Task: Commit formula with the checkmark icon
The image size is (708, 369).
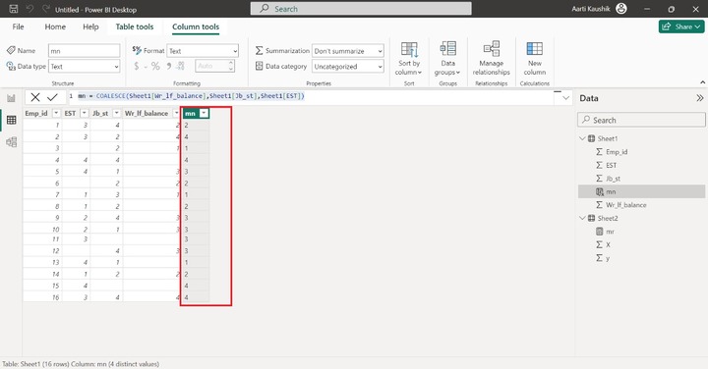Action: coord(52,97)
